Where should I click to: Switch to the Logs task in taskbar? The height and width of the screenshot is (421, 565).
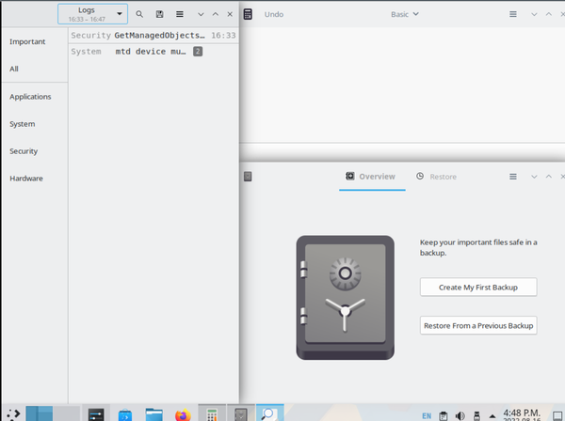[269, 413]
